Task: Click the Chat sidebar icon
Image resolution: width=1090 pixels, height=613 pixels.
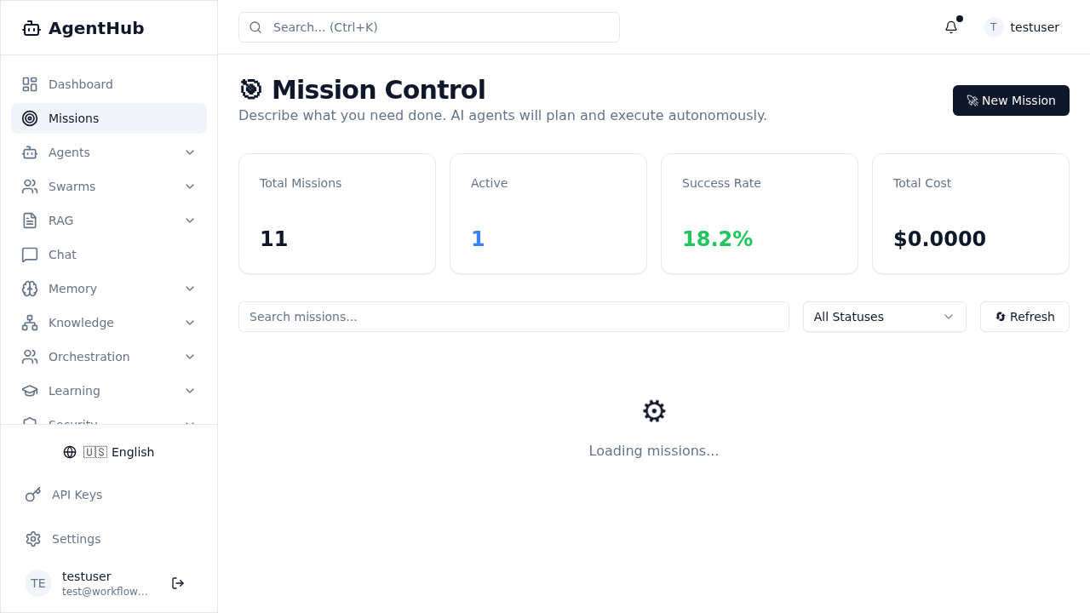Action: click(30, 255)
